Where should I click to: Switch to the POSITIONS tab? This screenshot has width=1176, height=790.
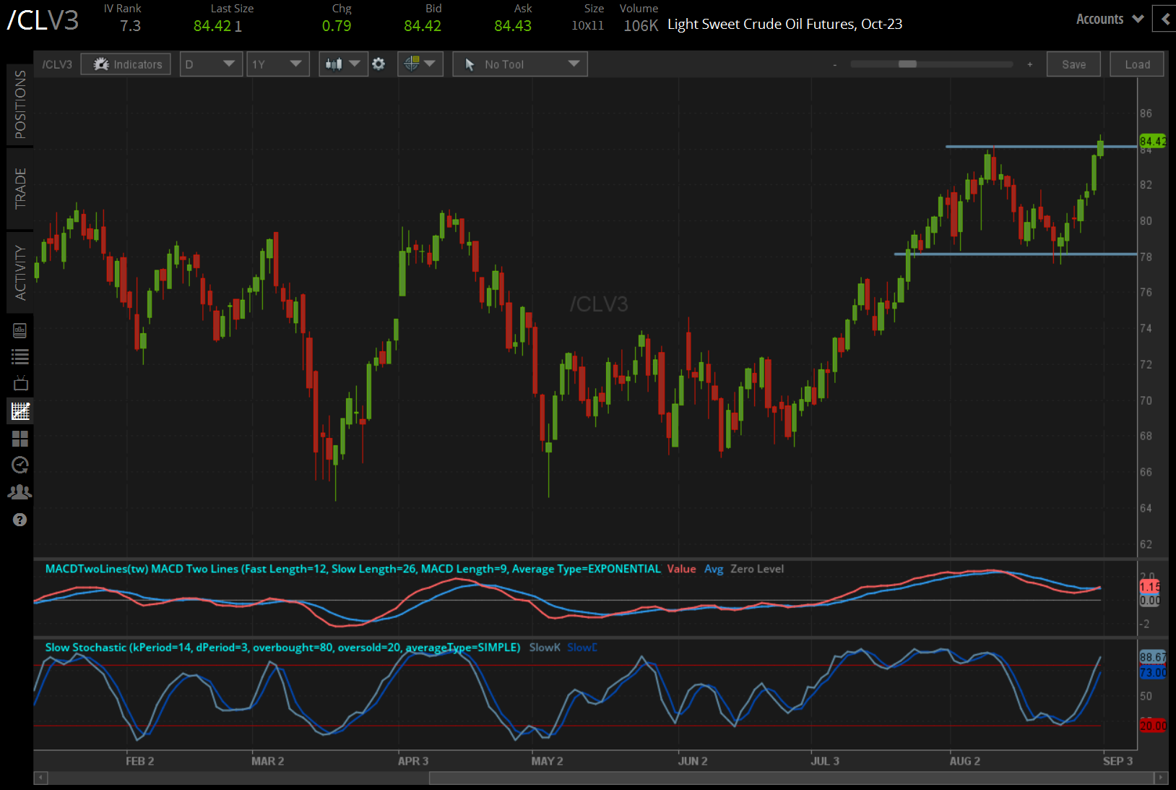20,105
